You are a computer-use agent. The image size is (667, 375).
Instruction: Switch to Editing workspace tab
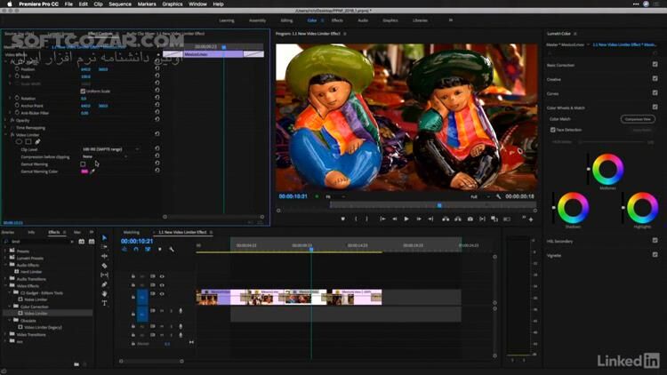(286, 20)
